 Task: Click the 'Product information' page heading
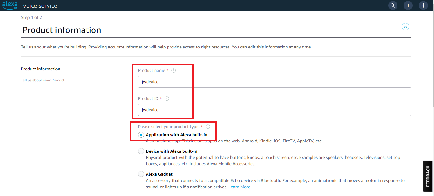(62, 30)
